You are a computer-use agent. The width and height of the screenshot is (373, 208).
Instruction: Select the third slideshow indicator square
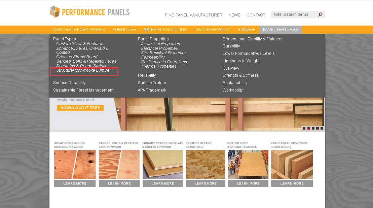coord(313,128)
